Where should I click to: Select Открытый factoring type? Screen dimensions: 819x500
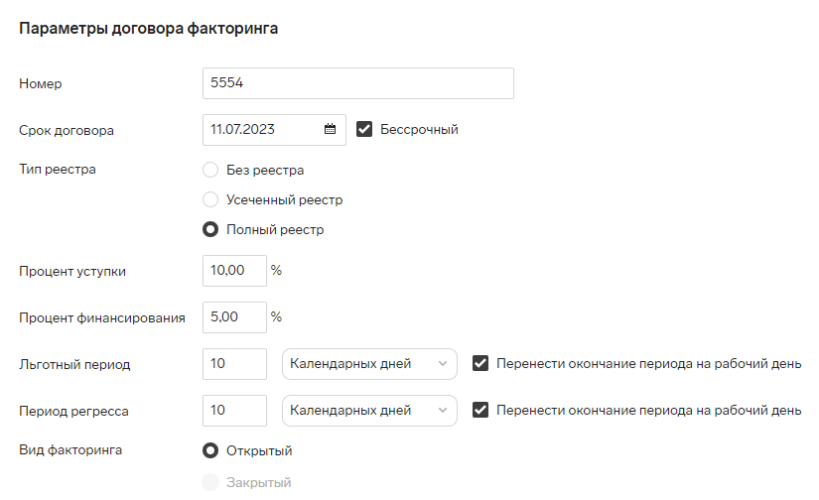[x=210, y=450]
